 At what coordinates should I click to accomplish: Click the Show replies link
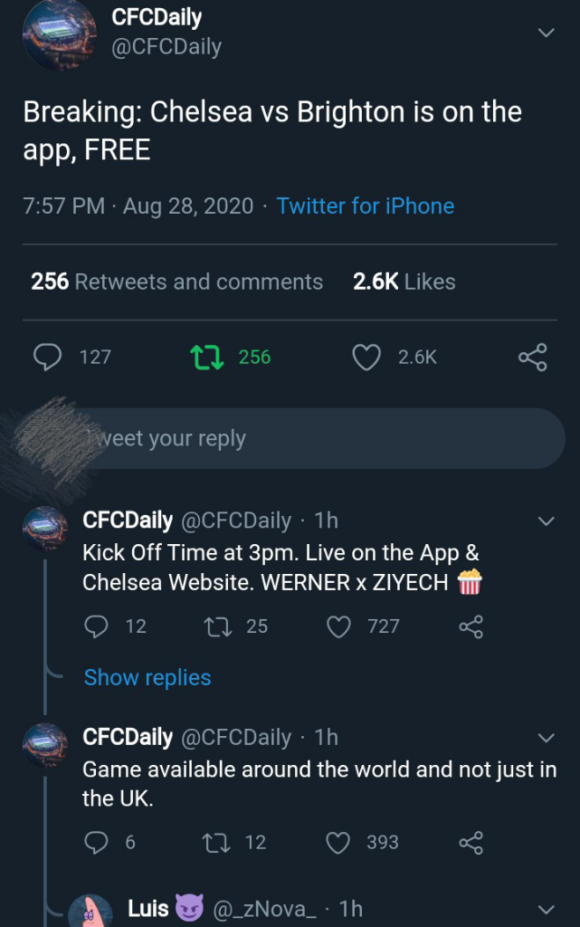(x=147, y=678)
